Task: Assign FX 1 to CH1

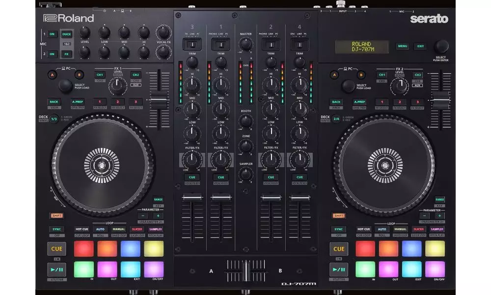Action: click(100, 75)
